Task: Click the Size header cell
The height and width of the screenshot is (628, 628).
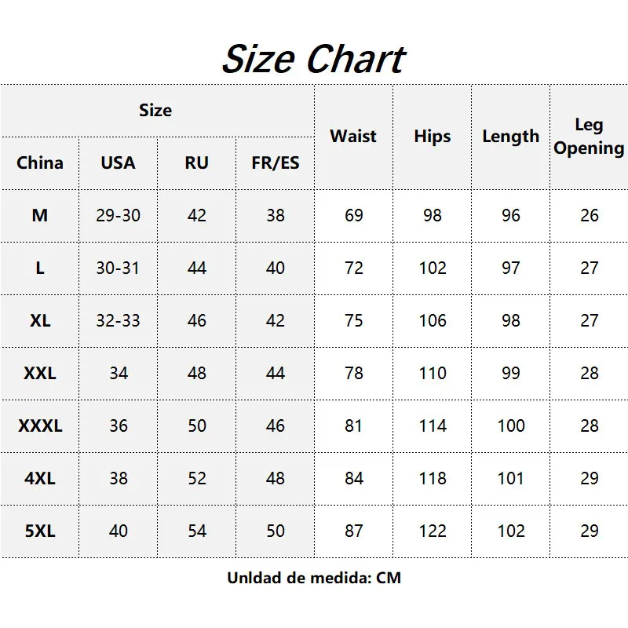Action: point(155,111)
